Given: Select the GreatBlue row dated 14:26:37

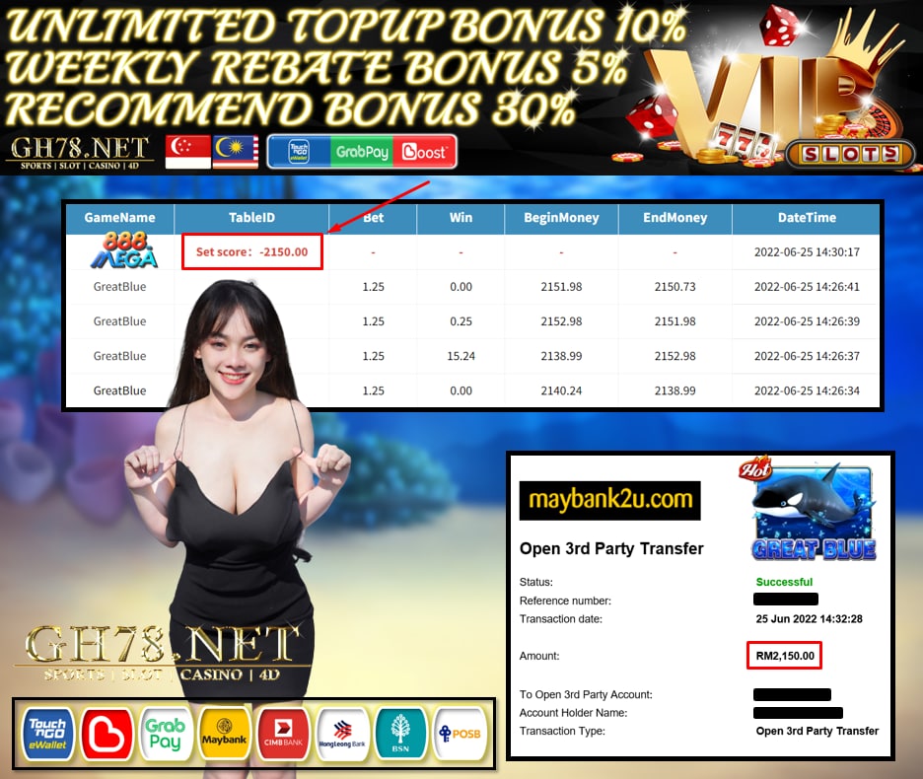Looking at the screenshot, I should click(x=473, y=356).
